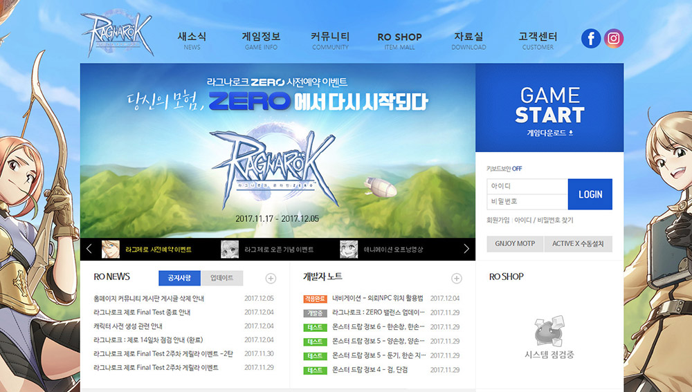This screenshot has height=392, width=692.
Task: Open note 라그나로크 : ZERO 밸런스 업데이
Action: [379, 312]
